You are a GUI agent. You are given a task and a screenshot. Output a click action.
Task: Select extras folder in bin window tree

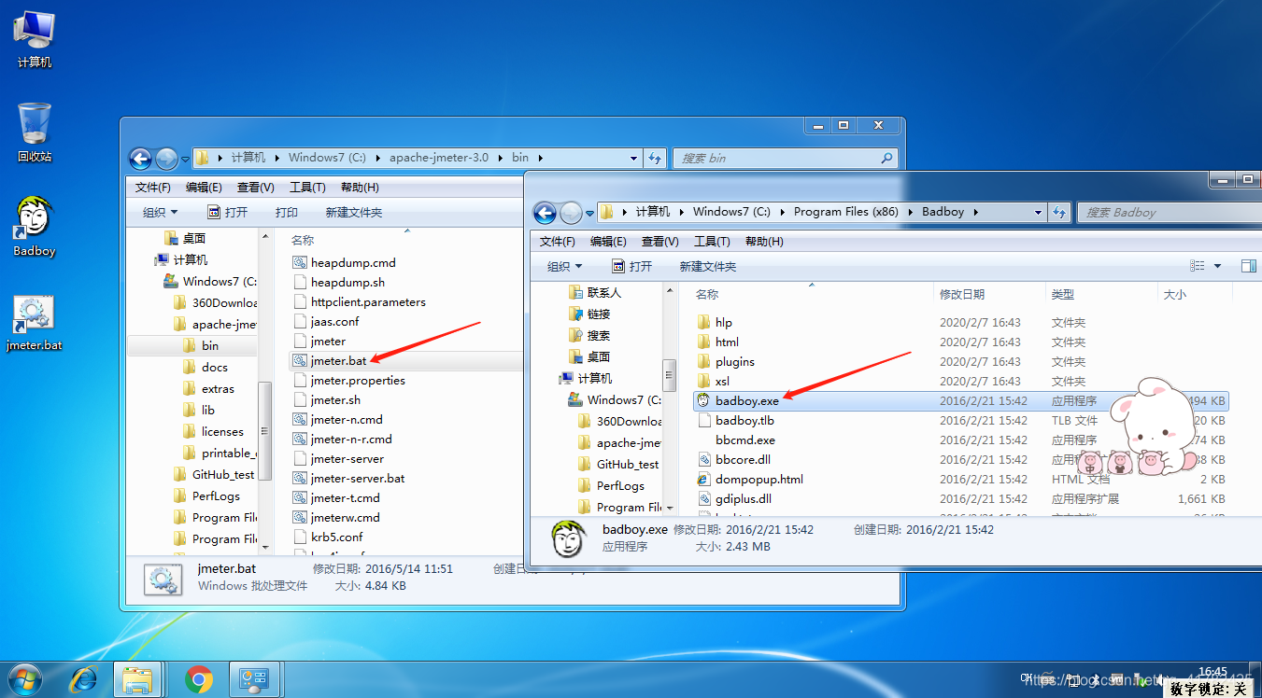pos(207,388)
